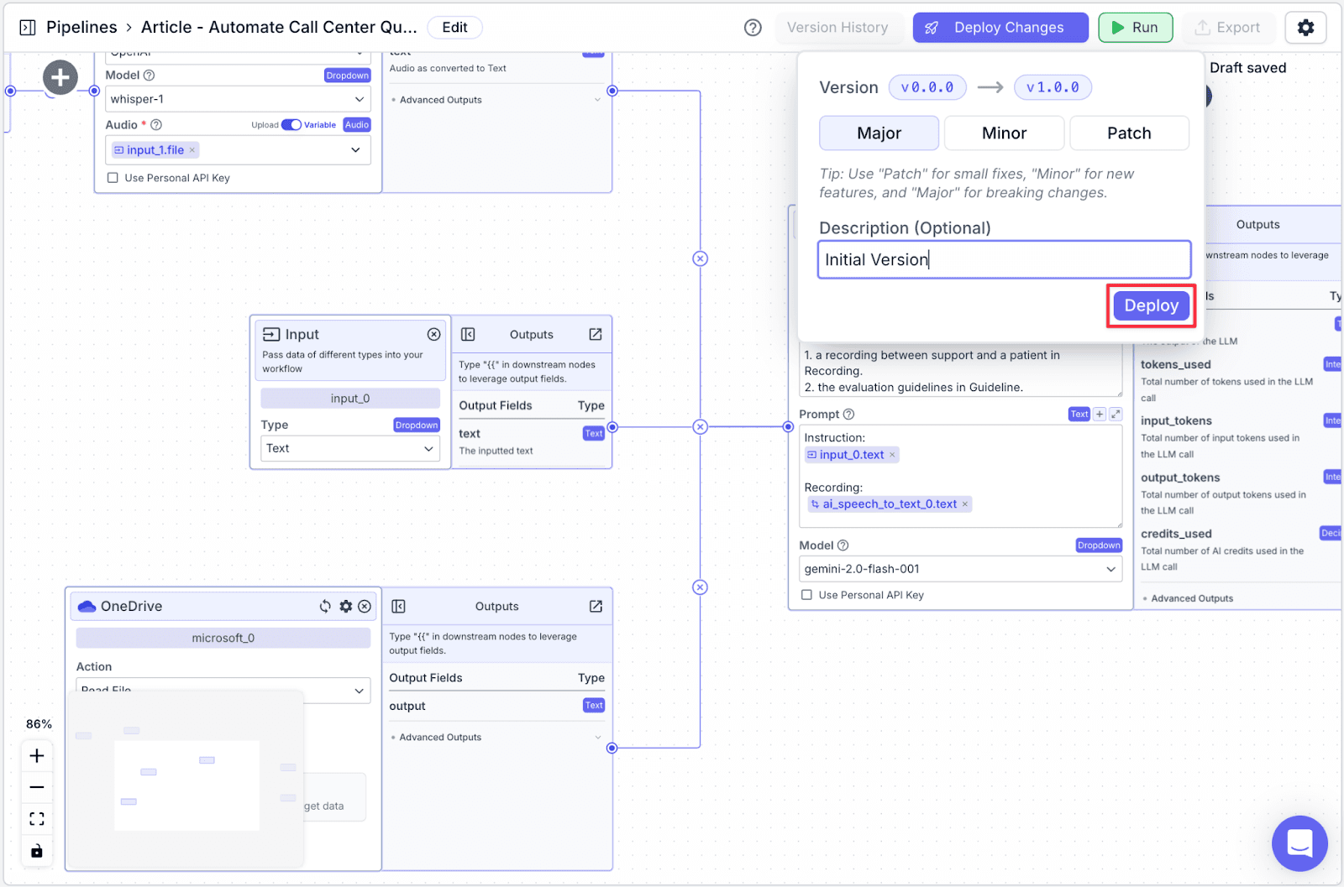Remove the input_1.file tag
This screenshot has height=887, width=1344.
pyautogui.click(x=192, y=150)
